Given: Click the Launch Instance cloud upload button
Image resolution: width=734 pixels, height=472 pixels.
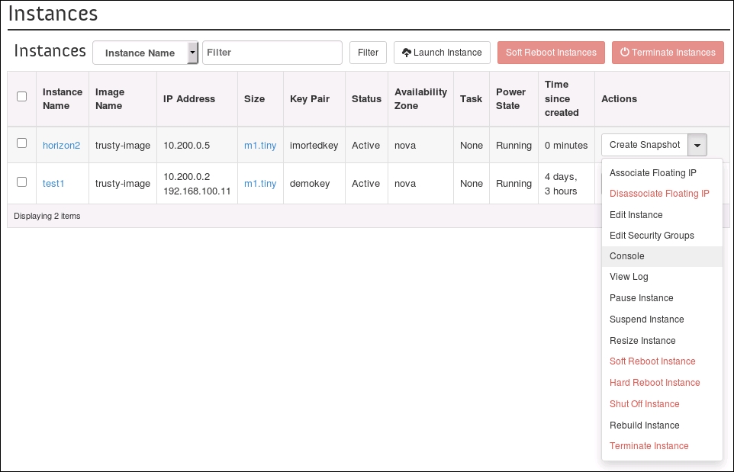Looking at the screenshot, I should (442, 53).
